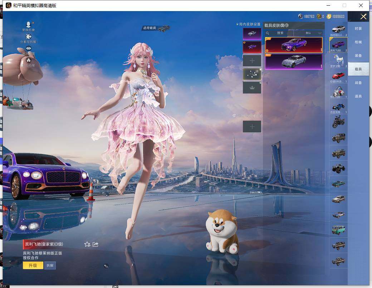Select the last pickup truck in list
Screen dimensions: 372x288
(x=338, y=261)
